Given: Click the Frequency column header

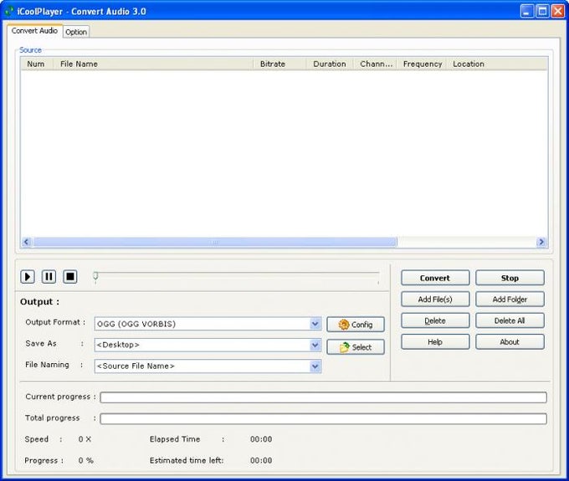Looking at the screenshot, I should coord(422,64).
